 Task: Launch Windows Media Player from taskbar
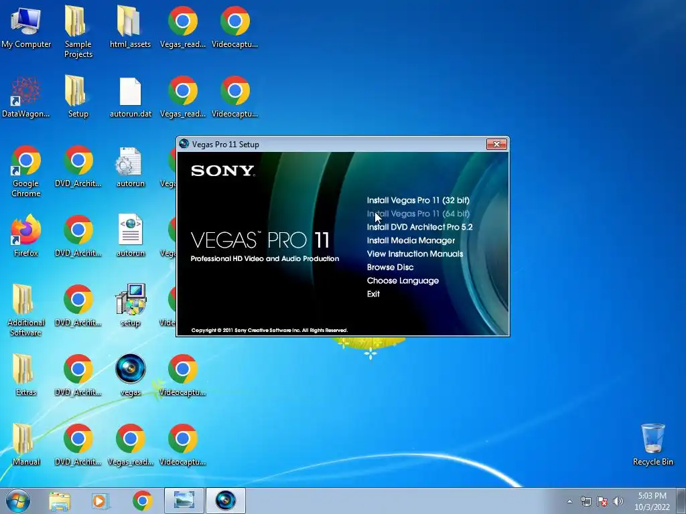(100, 501)
